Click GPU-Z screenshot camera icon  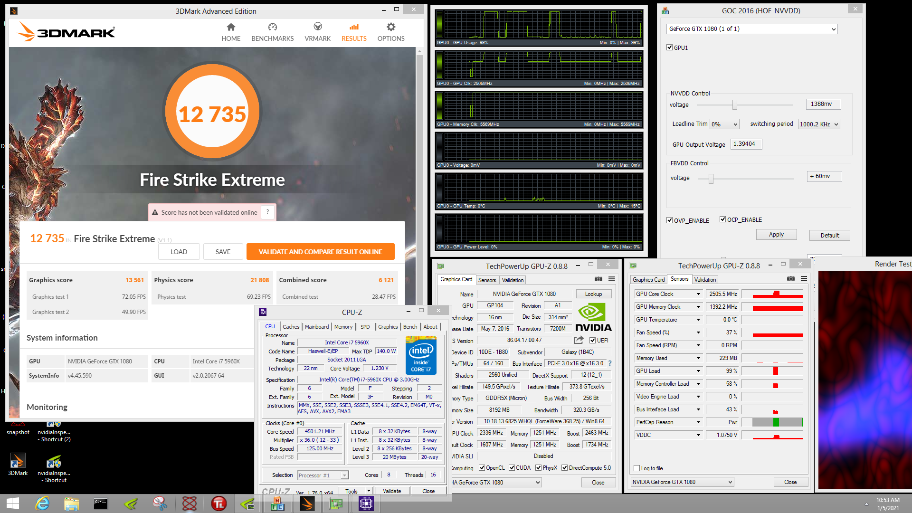(598, 279)
